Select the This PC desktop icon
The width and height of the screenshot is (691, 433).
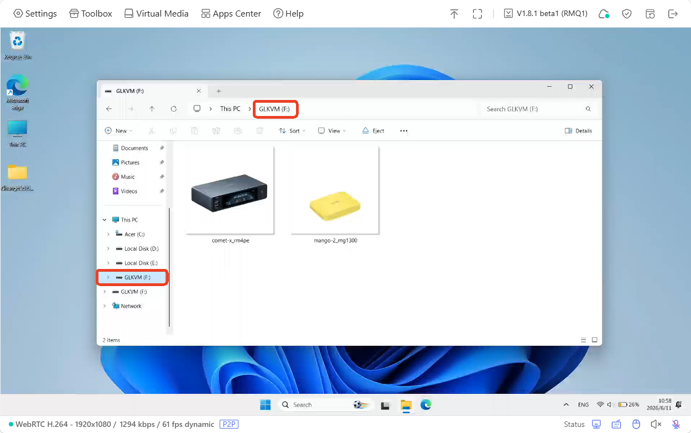pyautogui.click(x=18, y=133)
